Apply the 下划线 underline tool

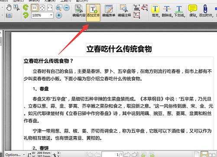(179, 11)
